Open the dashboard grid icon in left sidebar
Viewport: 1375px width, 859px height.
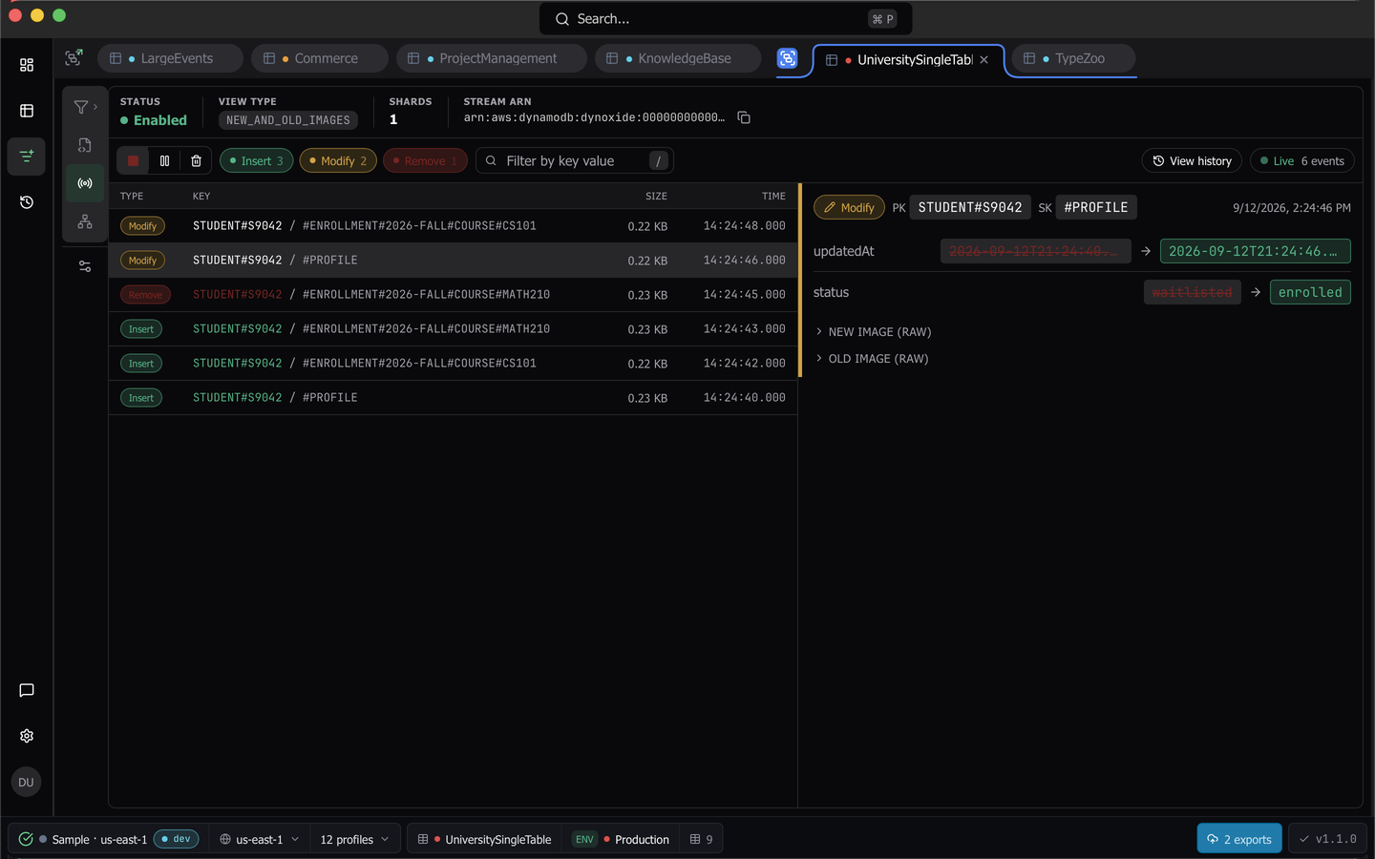[x=27, y=65]
